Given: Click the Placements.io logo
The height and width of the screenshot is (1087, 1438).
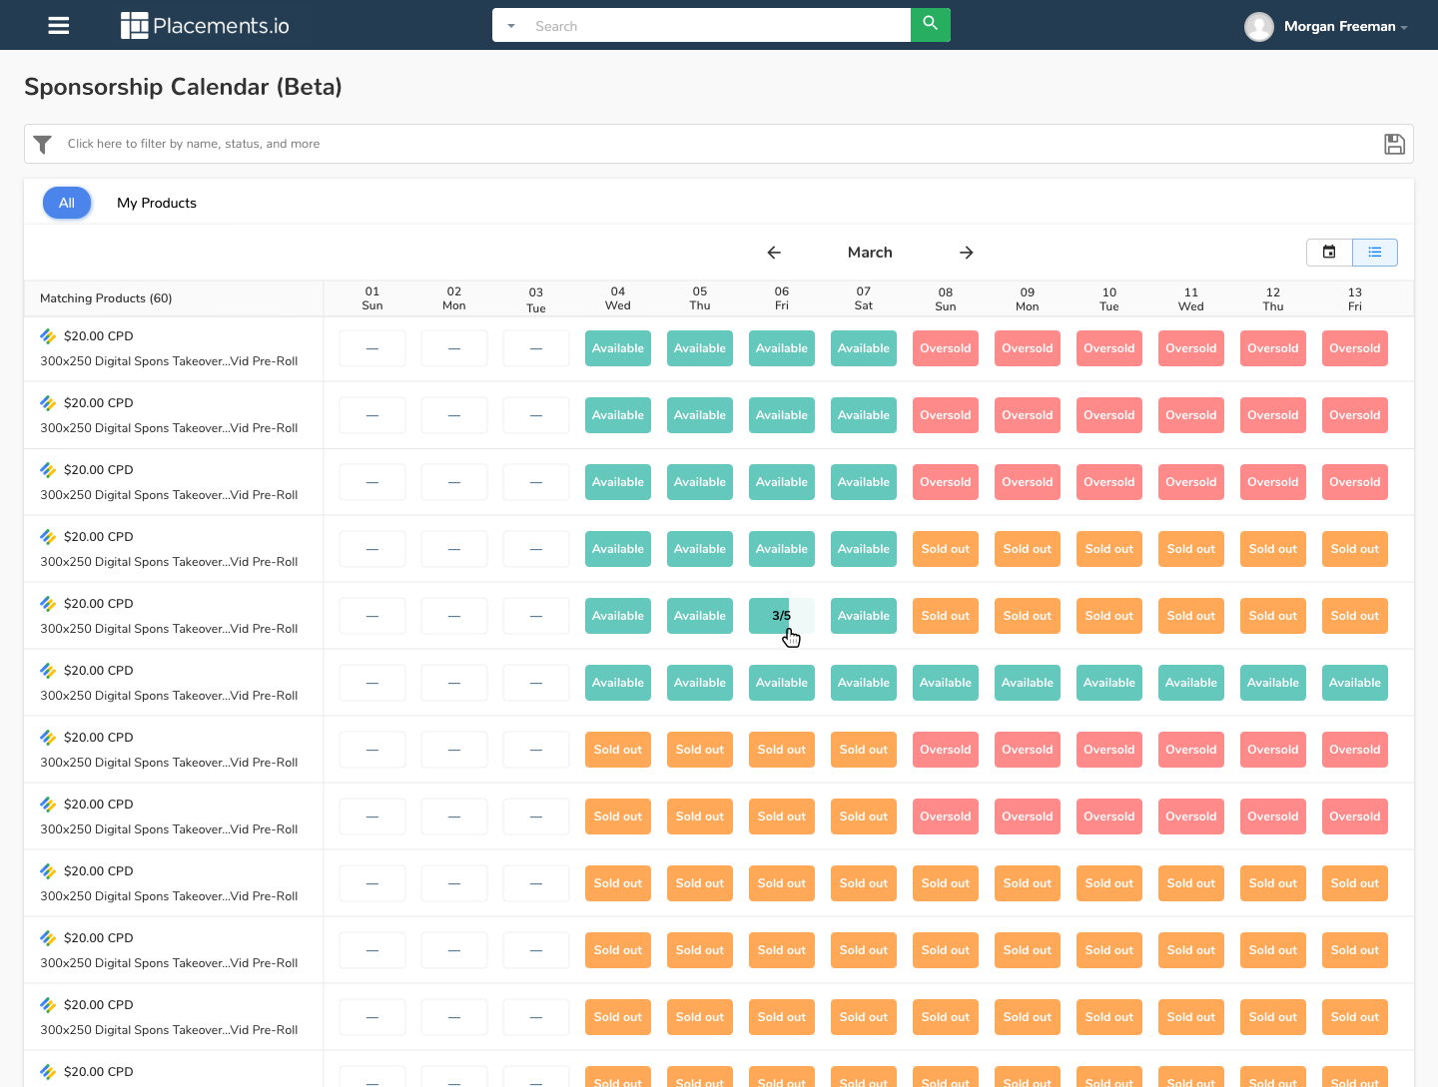Looking at the screenshot, I should (x=205, y=26).
